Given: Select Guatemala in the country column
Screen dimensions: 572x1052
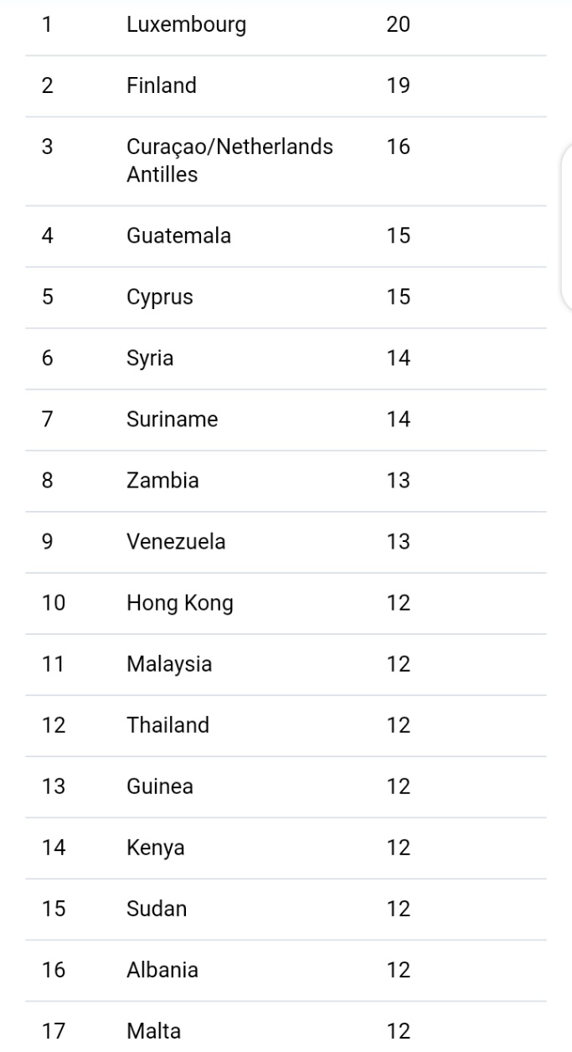Looking at the screenshot, I should tap(178, 236).
